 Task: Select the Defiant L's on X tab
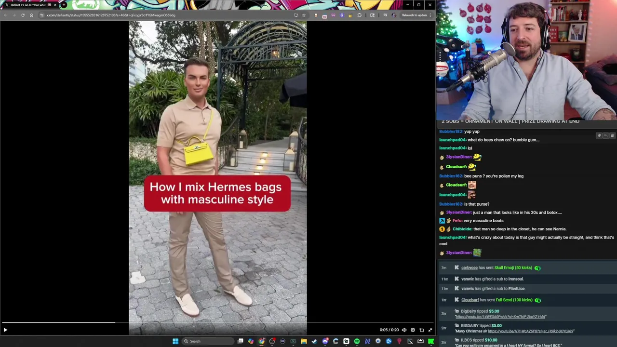click(30, 5)
